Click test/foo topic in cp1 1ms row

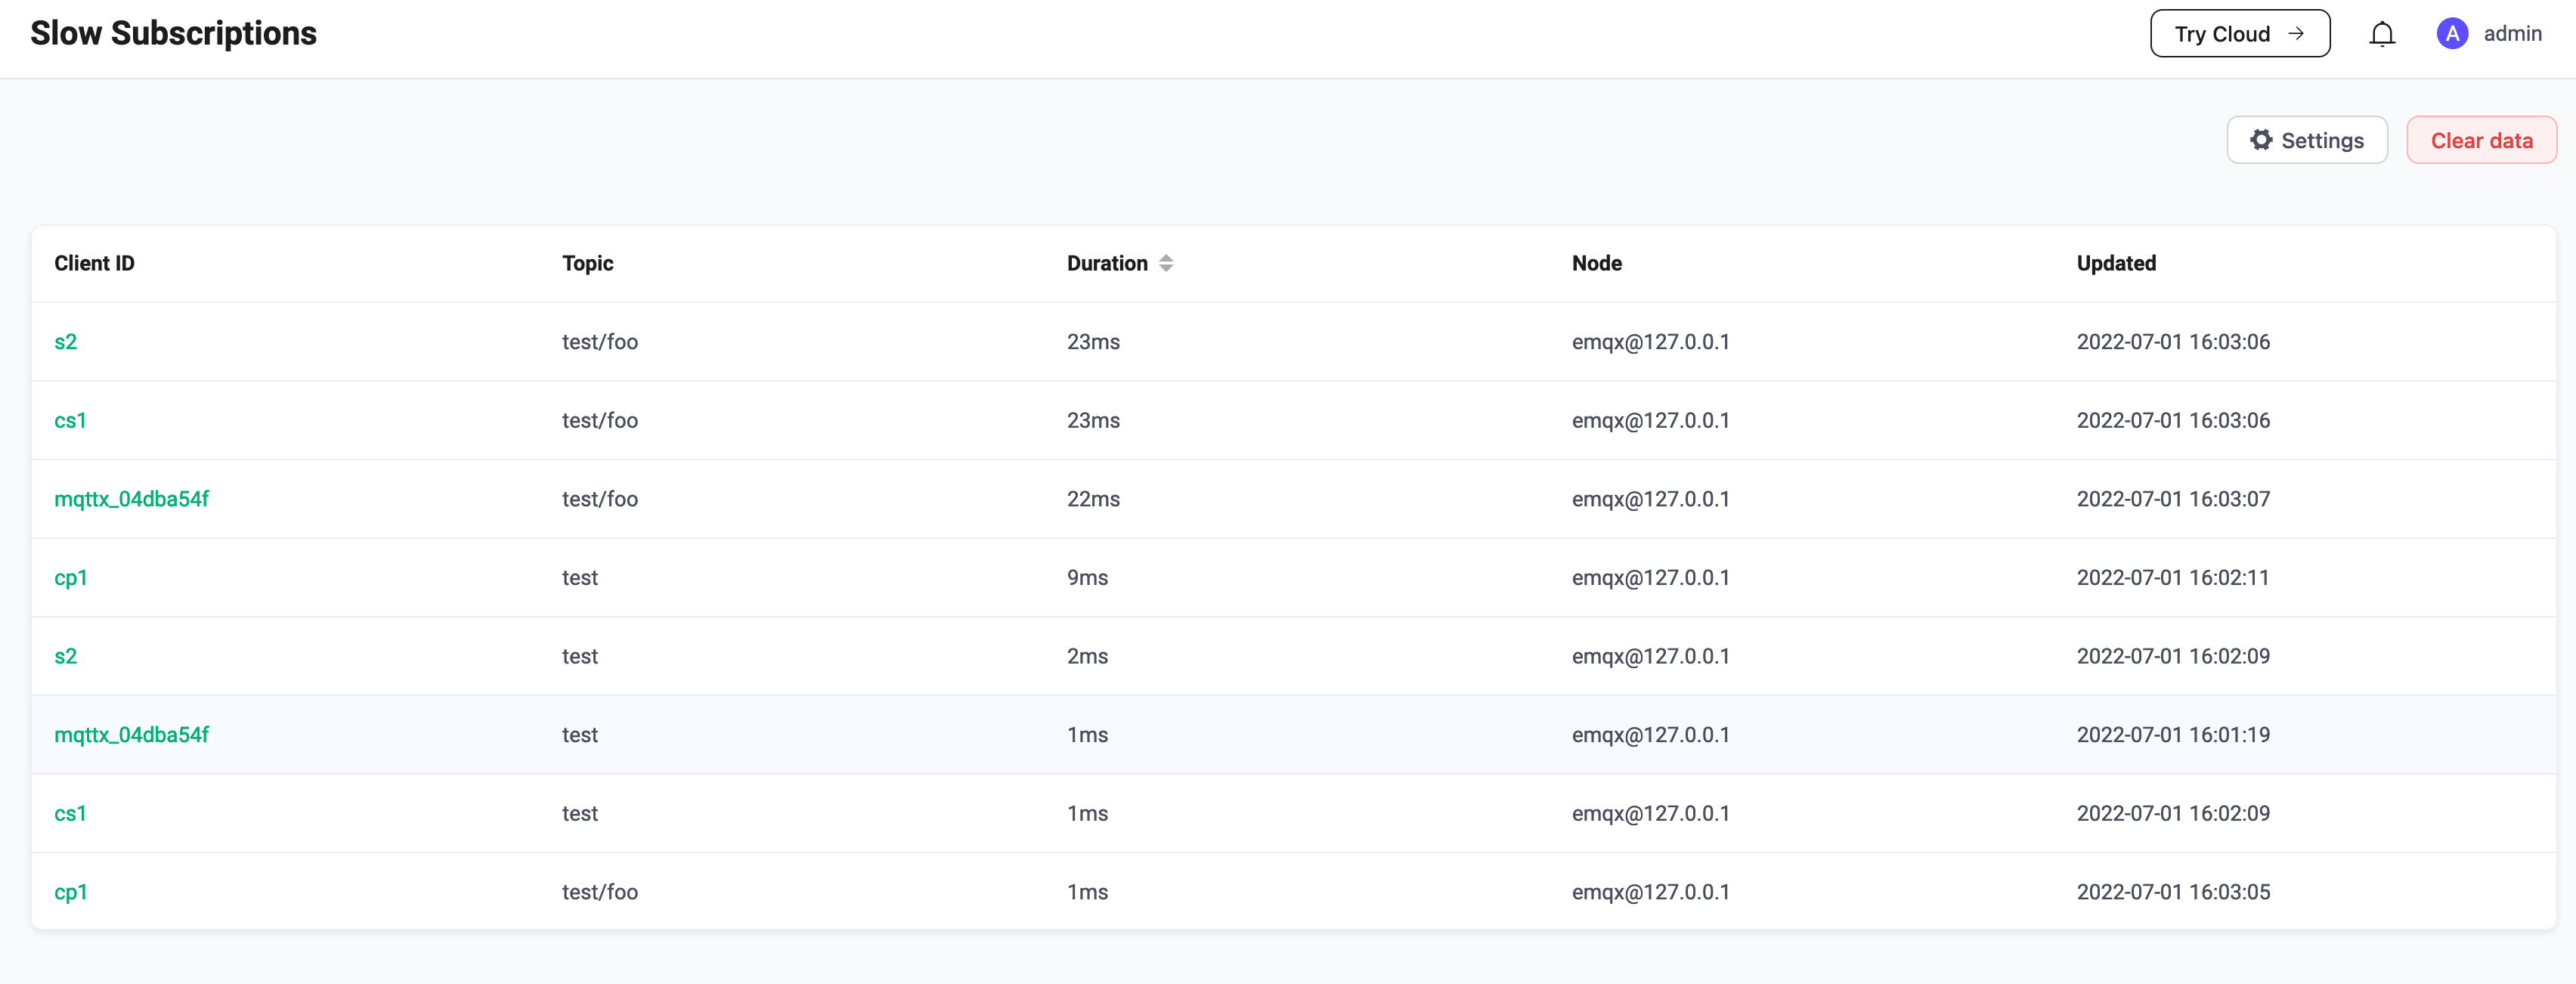[x=600, y=892]
